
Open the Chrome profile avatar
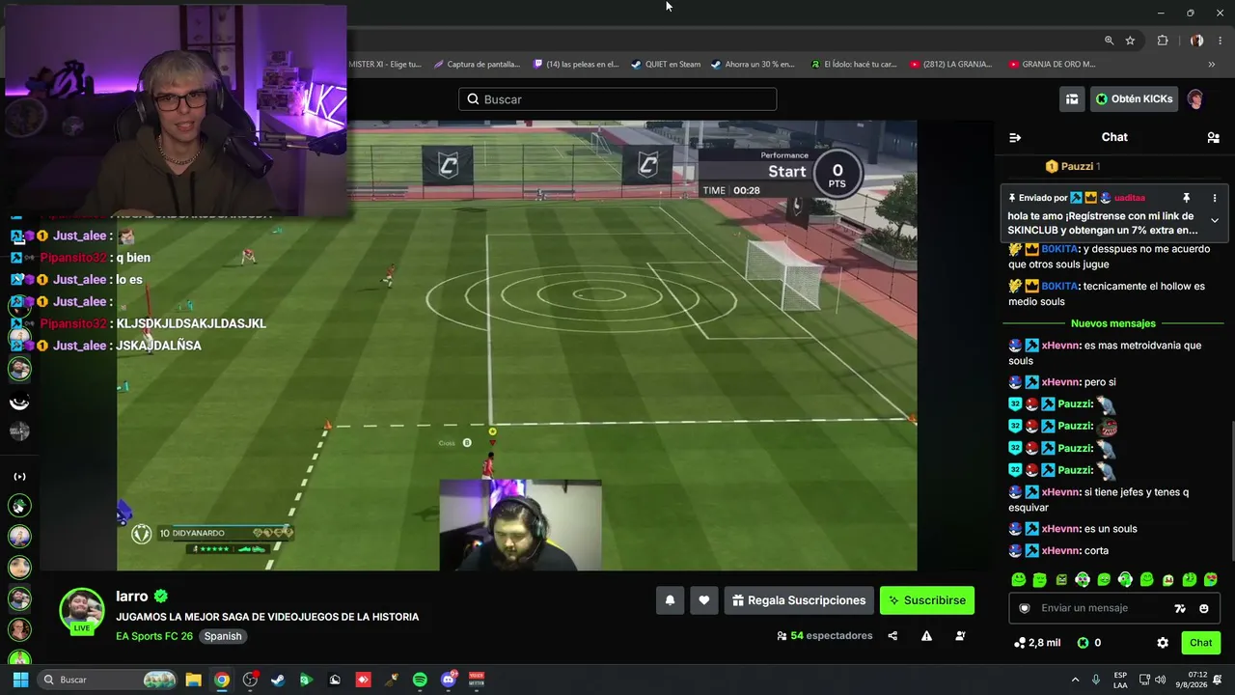1196,41
